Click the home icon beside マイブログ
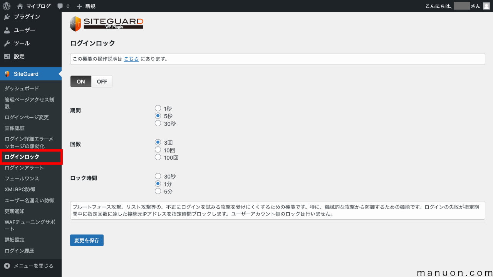Screen dimensions: 493x277 pos(20,6)
